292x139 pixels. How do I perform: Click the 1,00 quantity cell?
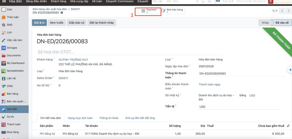click(x=178, y=134)
